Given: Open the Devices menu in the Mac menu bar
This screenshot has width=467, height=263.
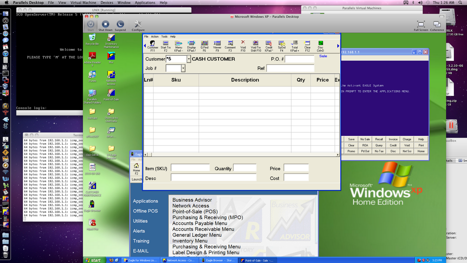Looking at the screenshot, I should coord(107,3).
